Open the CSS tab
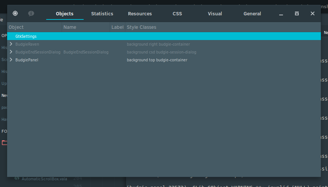This screenshot has height=187, width=328. tap(177, 14)
